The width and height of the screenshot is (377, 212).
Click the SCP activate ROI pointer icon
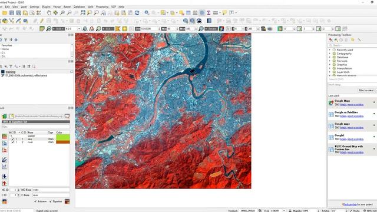pos(118,29)
